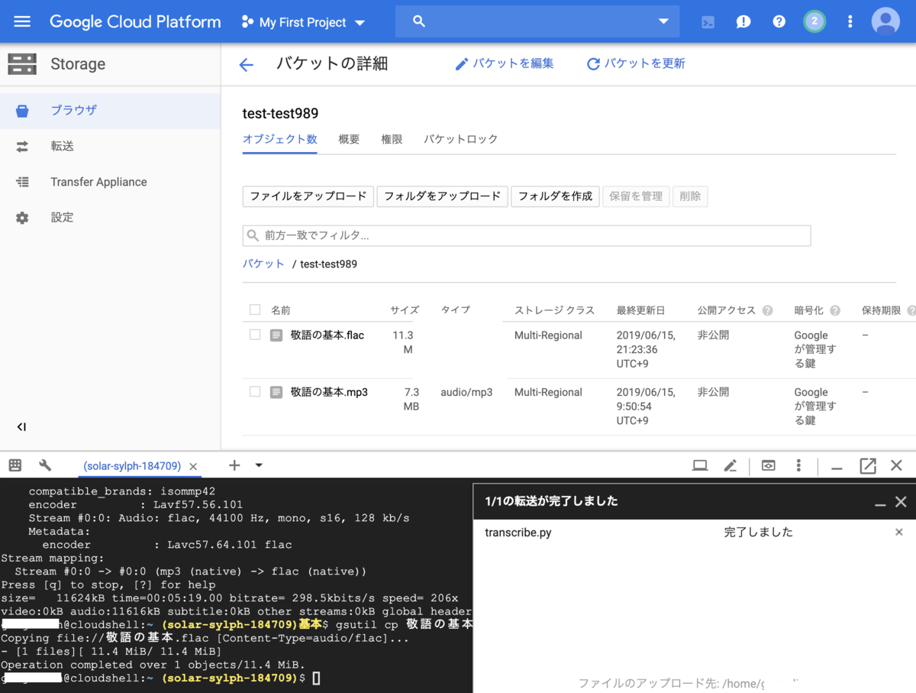Add a new Cloud Shell session

(234, 465)
